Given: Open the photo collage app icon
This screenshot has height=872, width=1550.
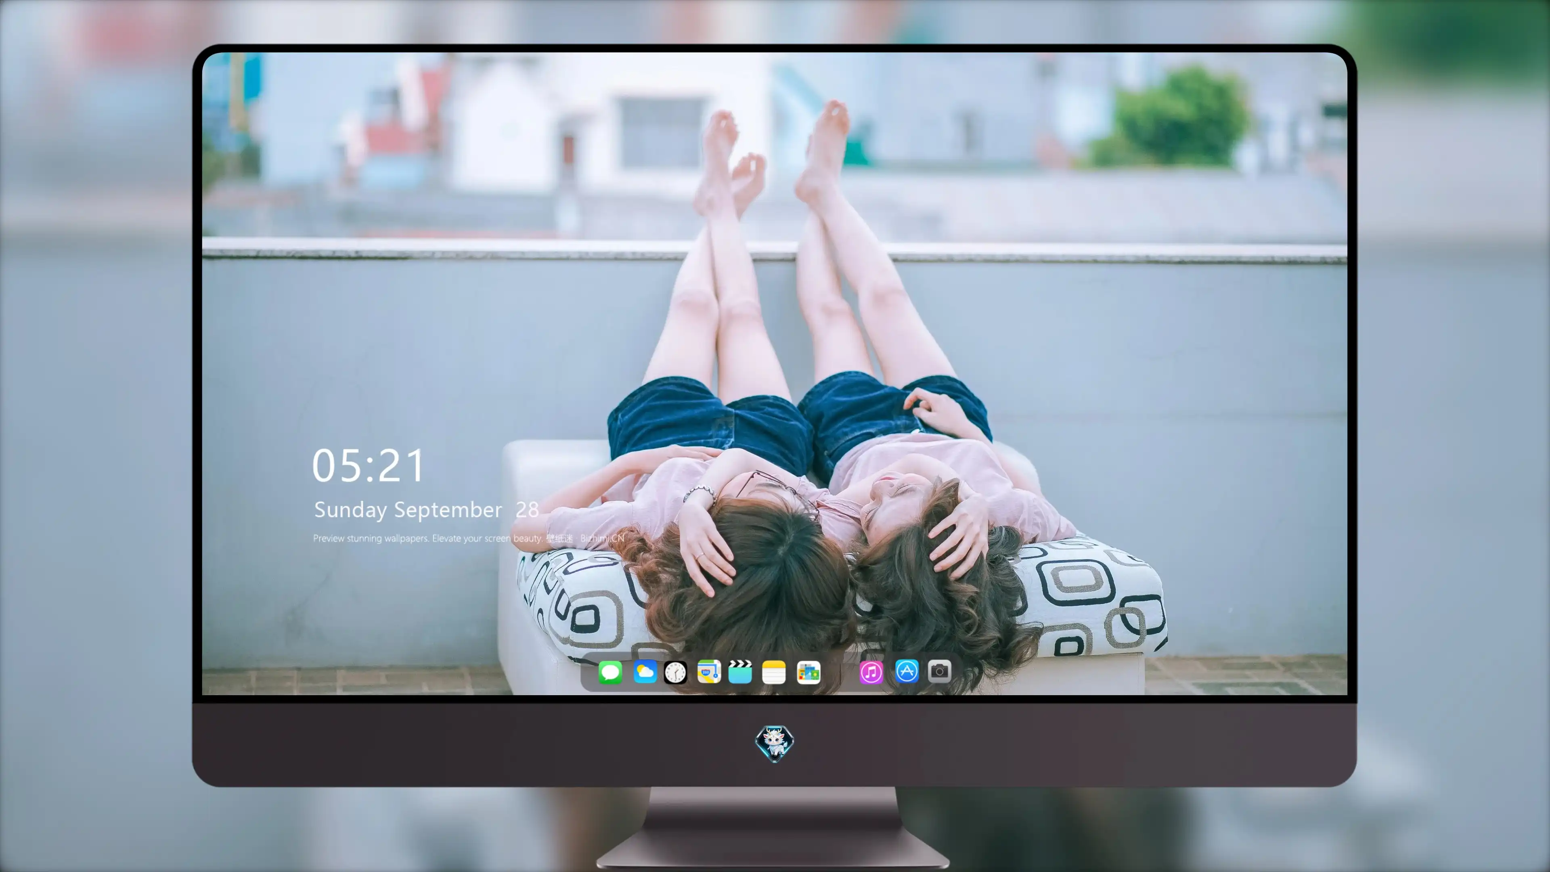Looking at the screenshot, I should pyautogui.click(x=808, y=672).
